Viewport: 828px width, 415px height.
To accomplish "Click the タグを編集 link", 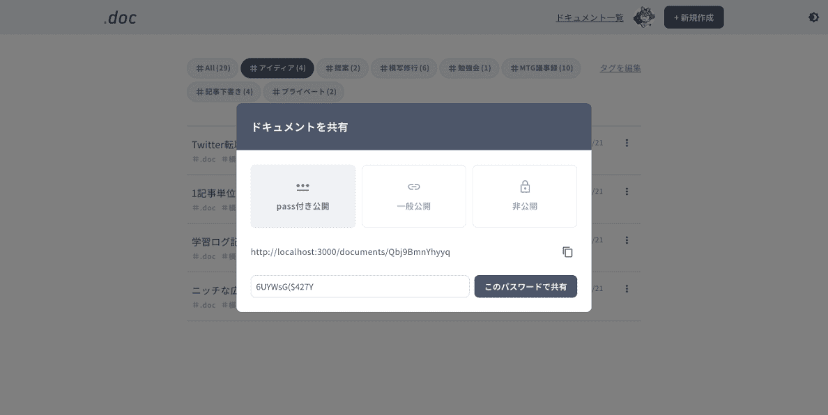I will tap(620, 68).
